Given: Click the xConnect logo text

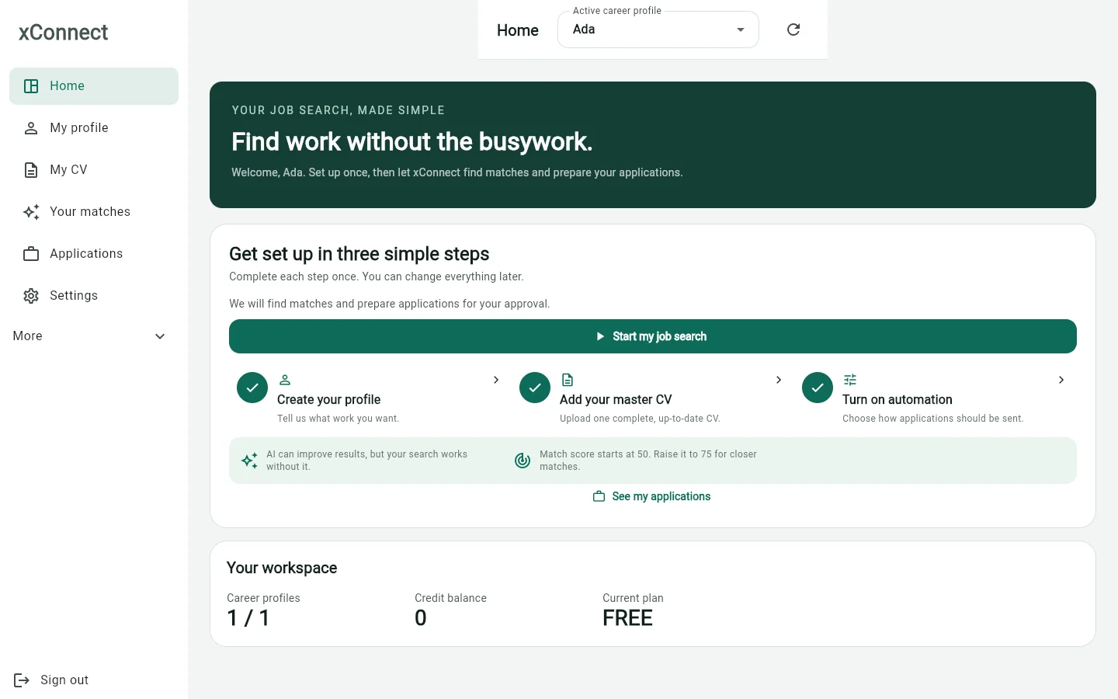Looking at the screenshot, I should (x=64, y=33).
